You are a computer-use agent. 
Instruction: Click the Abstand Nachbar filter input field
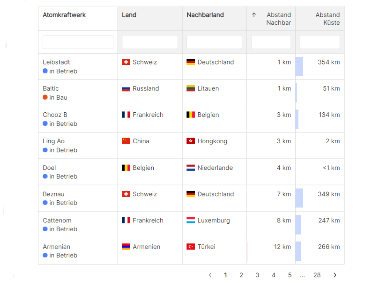(x=271, y=42)
